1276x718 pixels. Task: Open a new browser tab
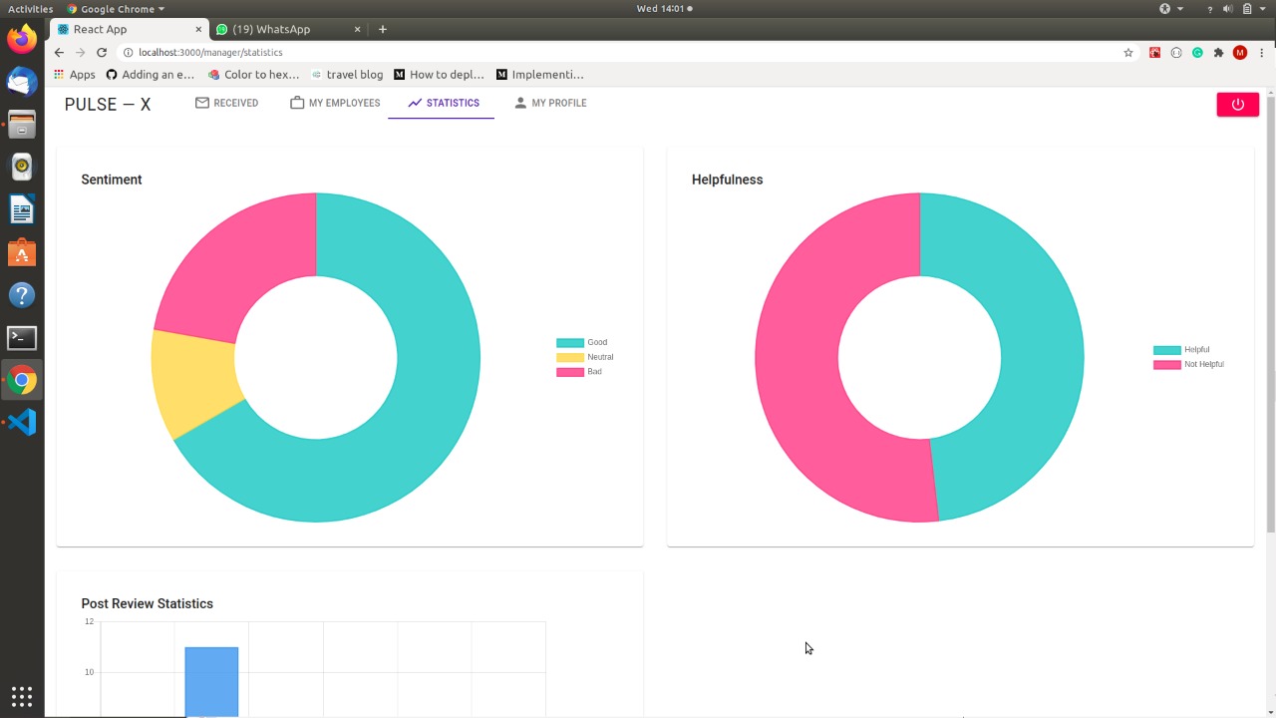coord(382,29)
